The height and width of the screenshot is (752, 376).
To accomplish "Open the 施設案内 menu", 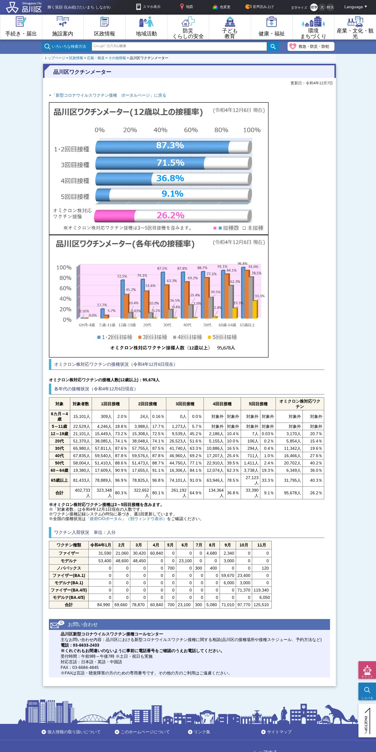I will [x=63, y=27].
